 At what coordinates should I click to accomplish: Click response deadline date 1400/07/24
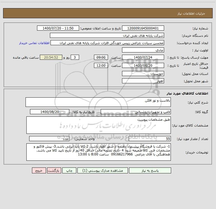[143, 57]
